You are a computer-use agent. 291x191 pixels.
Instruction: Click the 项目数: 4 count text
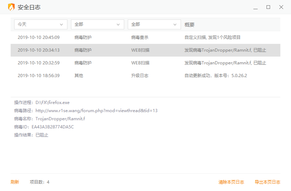pos(39,182)
